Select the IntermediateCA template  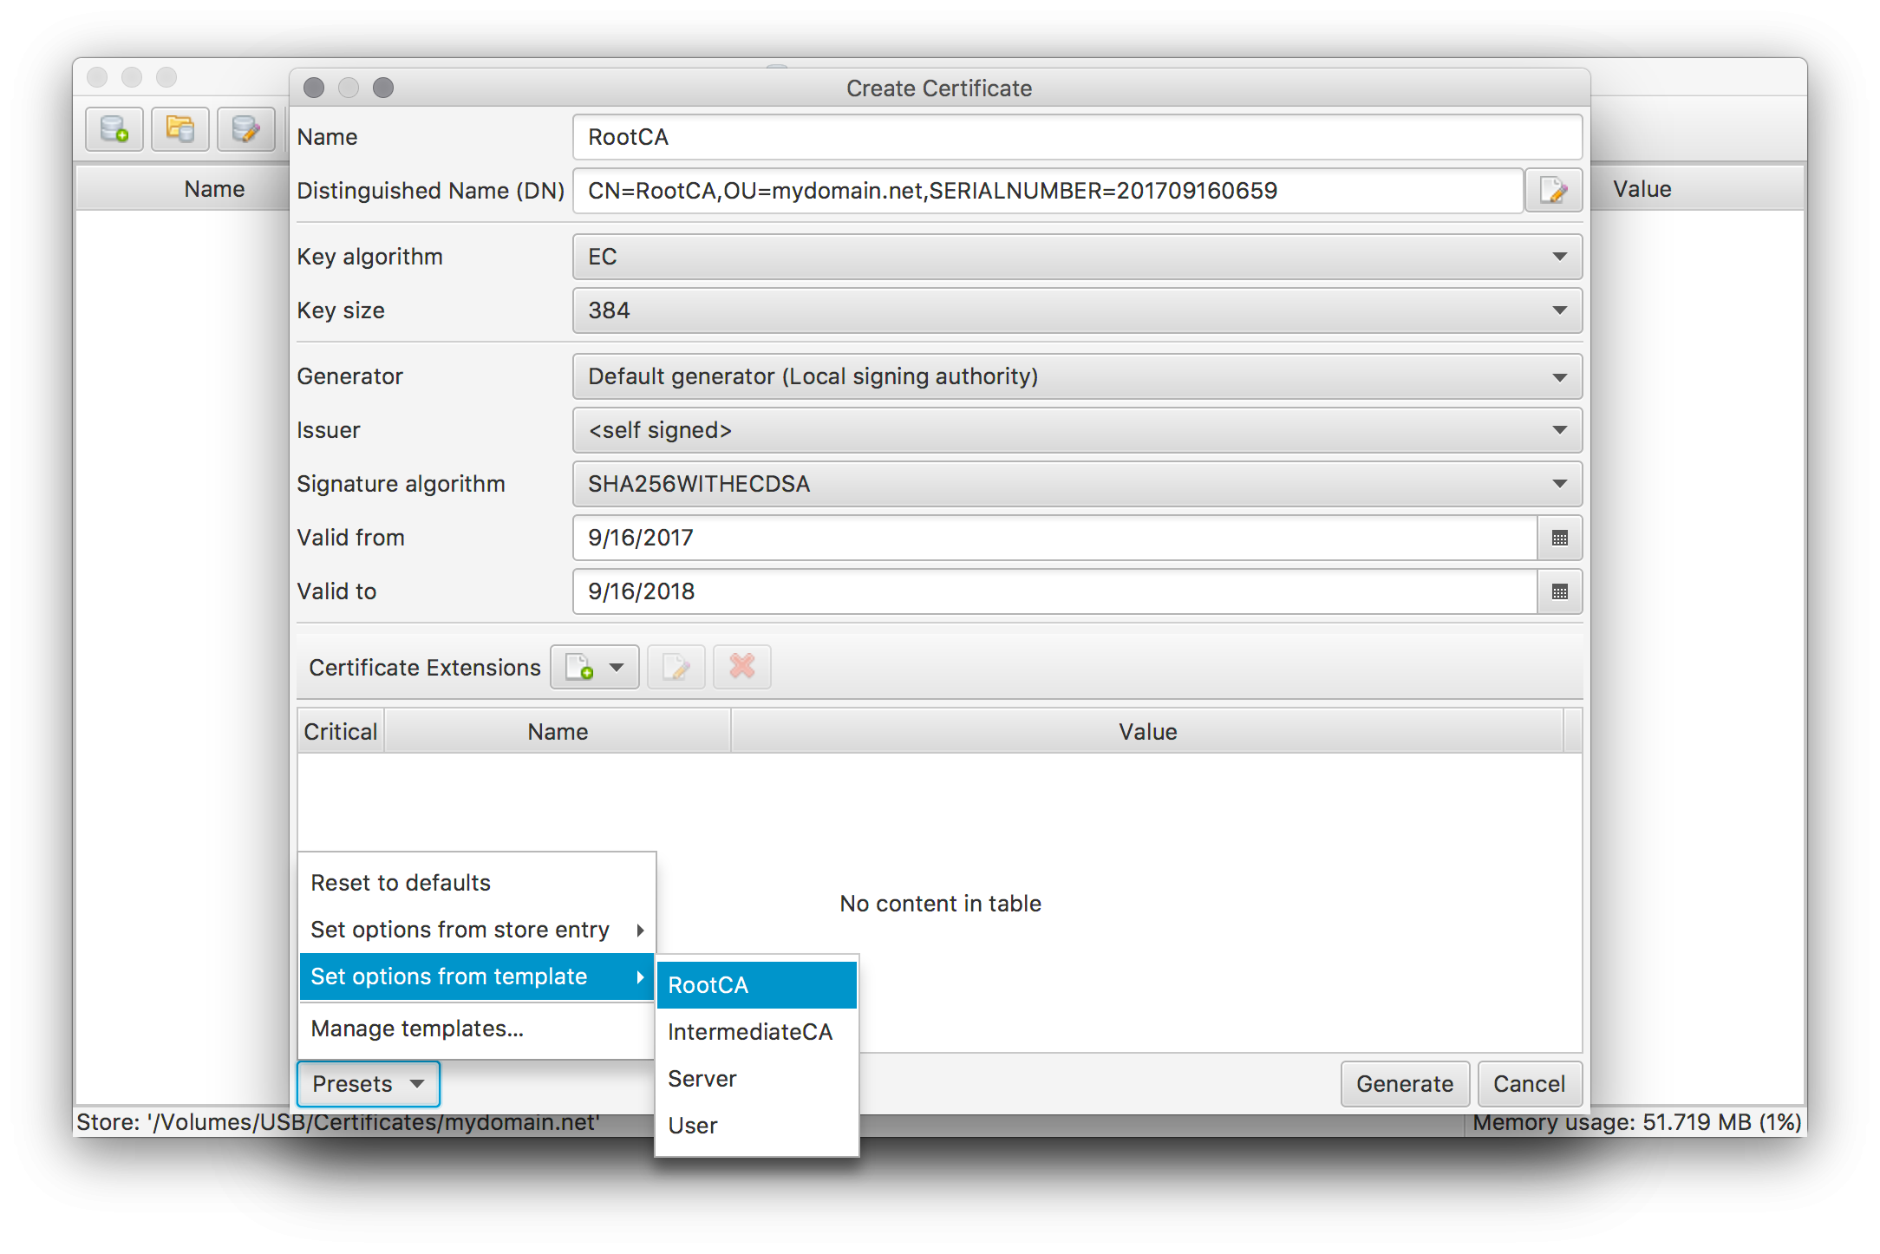coord(757,1032)
